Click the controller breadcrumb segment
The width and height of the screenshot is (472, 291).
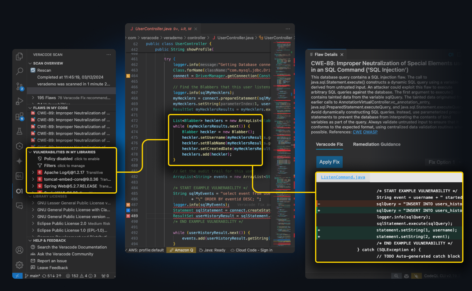coord(196,38)
